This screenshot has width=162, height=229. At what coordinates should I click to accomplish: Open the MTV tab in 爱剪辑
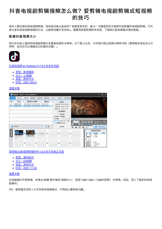point(53,98)
